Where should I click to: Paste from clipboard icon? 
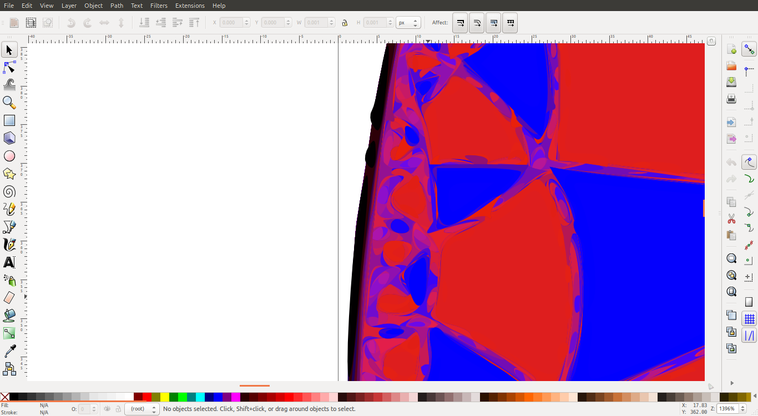pyautogui.click(x=731, y=235)
